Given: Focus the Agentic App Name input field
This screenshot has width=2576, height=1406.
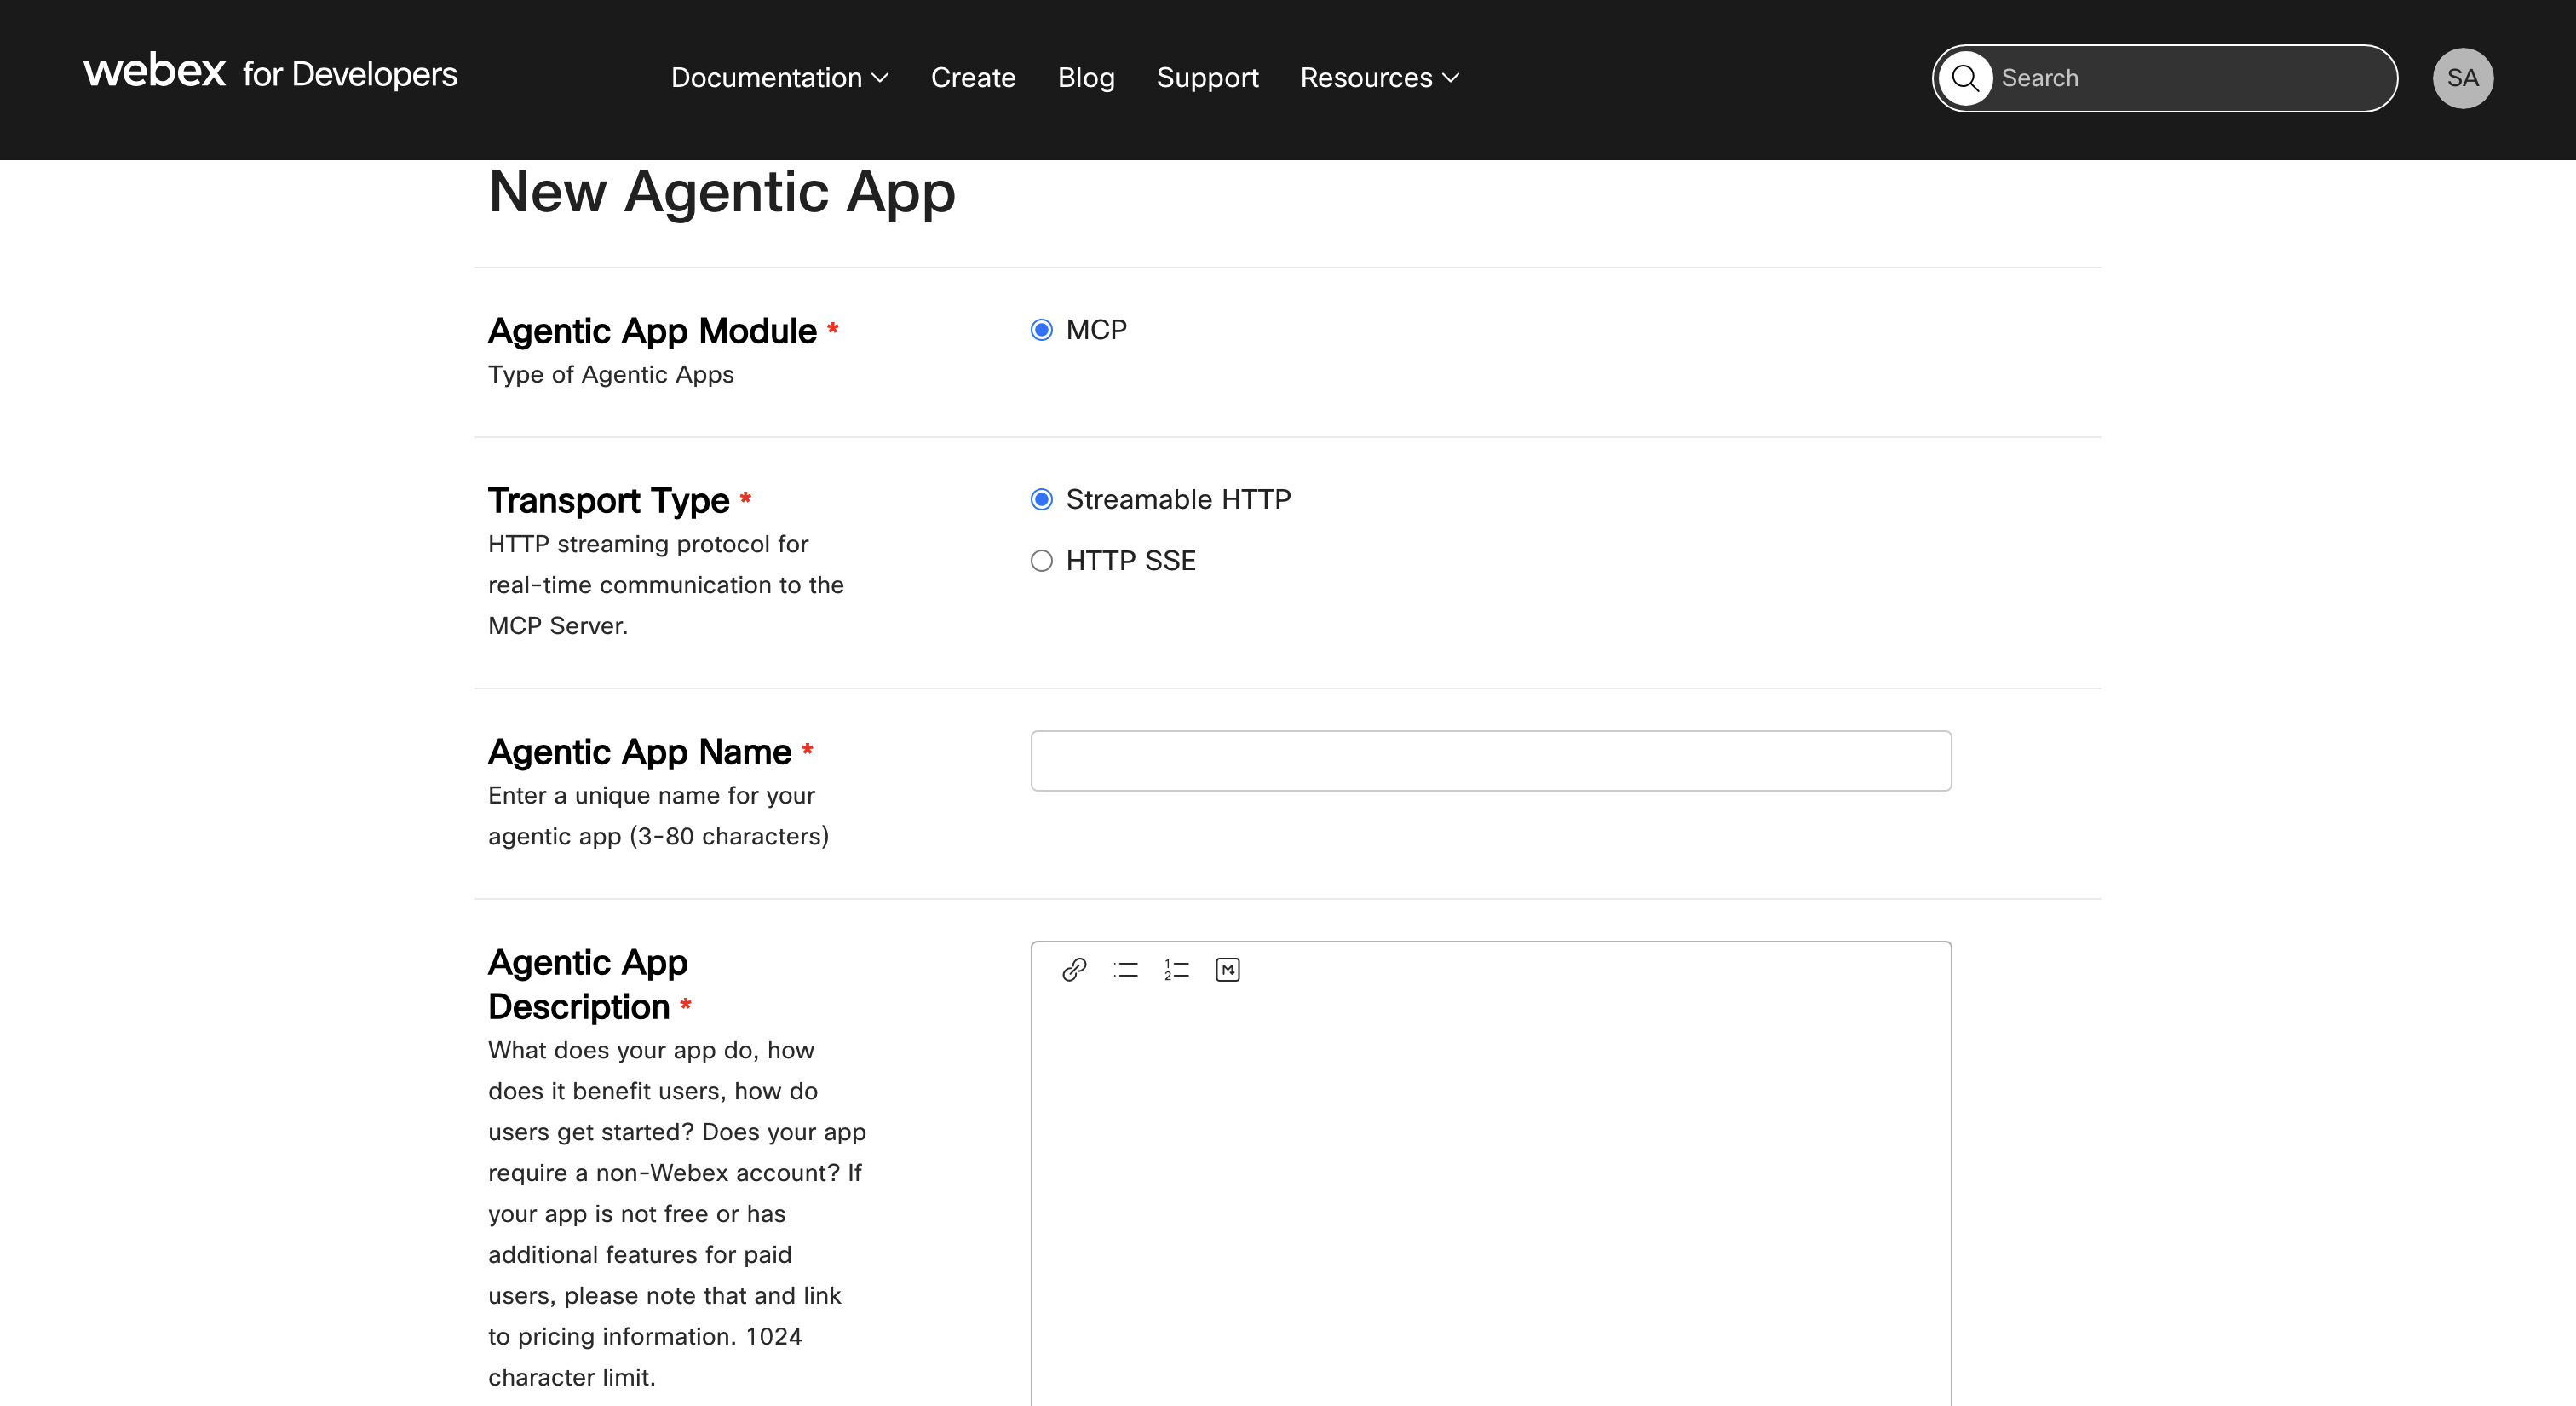Looking at the screenshot, I should [x=1490, y=761].
